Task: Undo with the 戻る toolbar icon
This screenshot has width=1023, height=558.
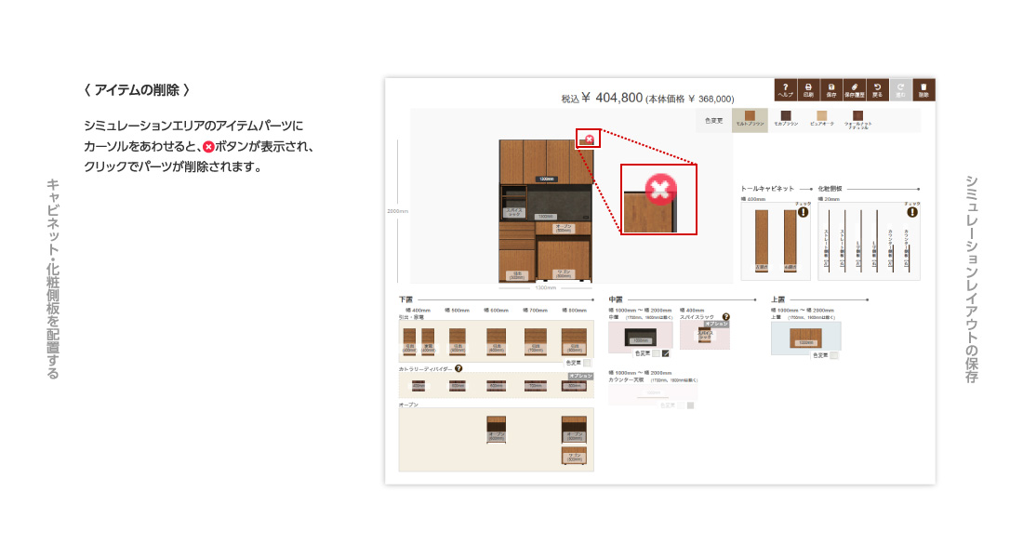Action: (877, 89)
